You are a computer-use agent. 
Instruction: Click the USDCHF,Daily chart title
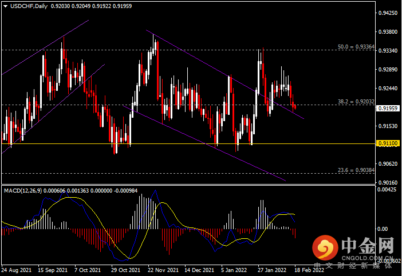click(x=29, y=6)
